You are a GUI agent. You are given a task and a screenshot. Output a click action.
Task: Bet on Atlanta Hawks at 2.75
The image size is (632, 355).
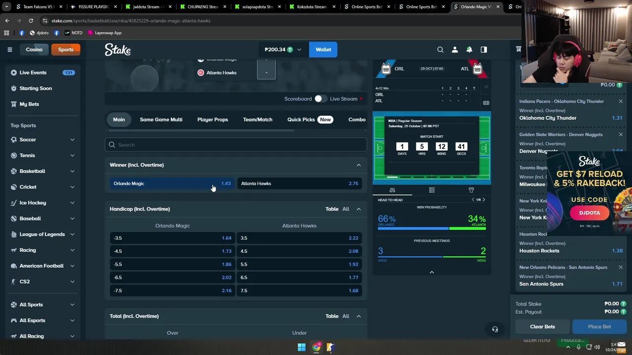[x=300, y=183]
